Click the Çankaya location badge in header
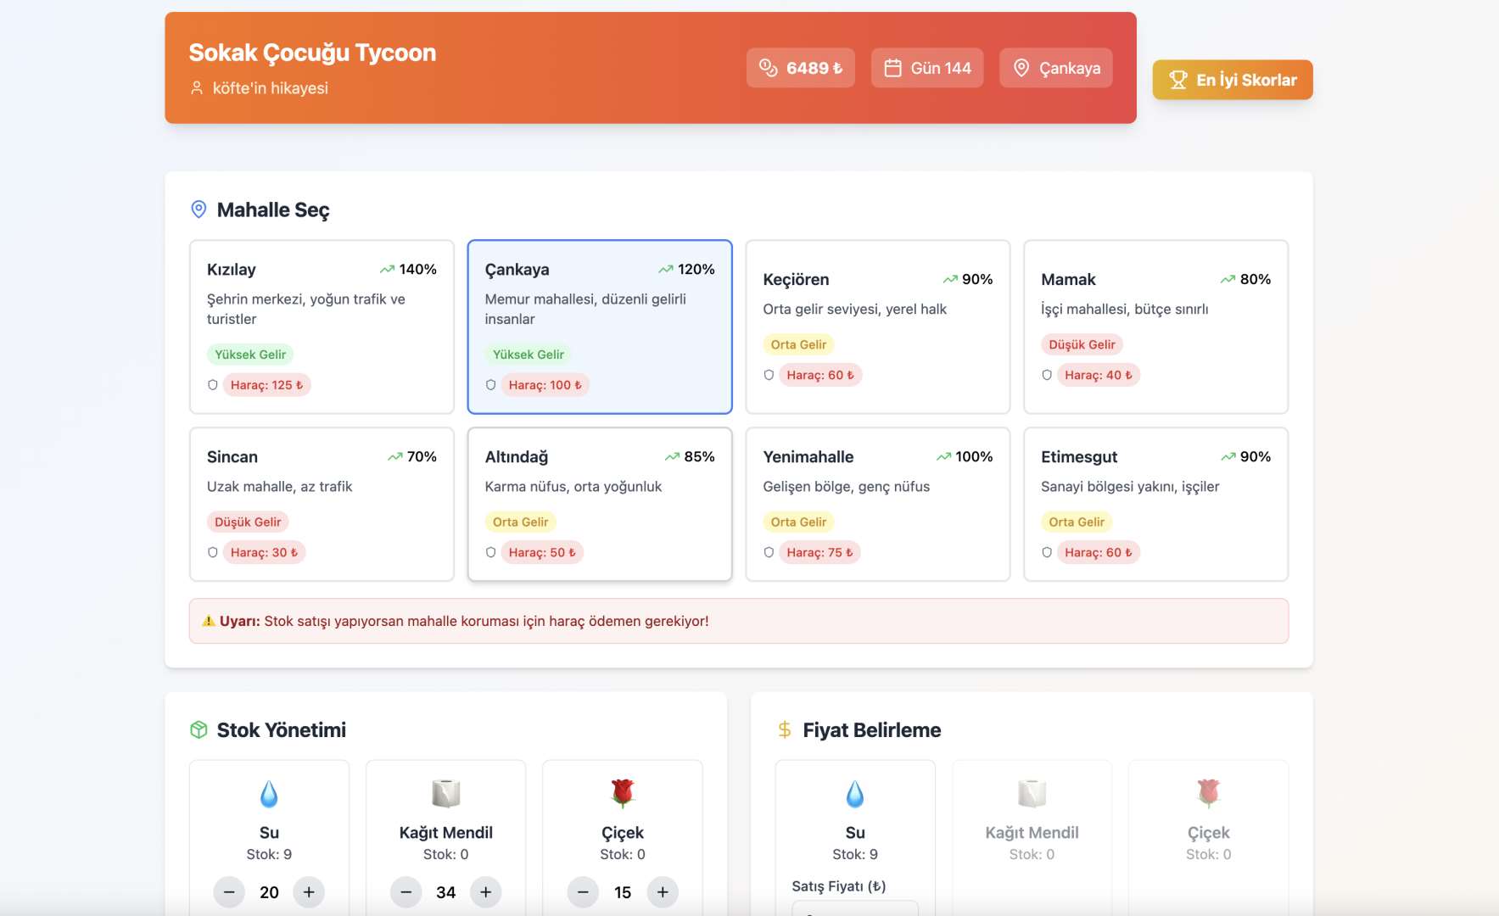1499x916 pixels. [x=1056, y=68]
